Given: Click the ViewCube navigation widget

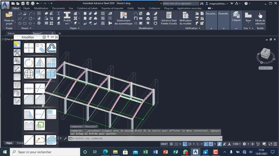Looking at the screenshot, I should pos(266,54).
